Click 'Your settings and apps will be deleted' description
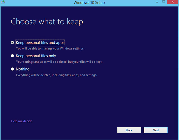This screenshot has width=179, height=140. [59, 62]
